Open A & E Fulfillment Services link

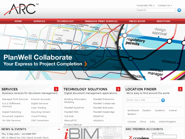coord(11,105)
